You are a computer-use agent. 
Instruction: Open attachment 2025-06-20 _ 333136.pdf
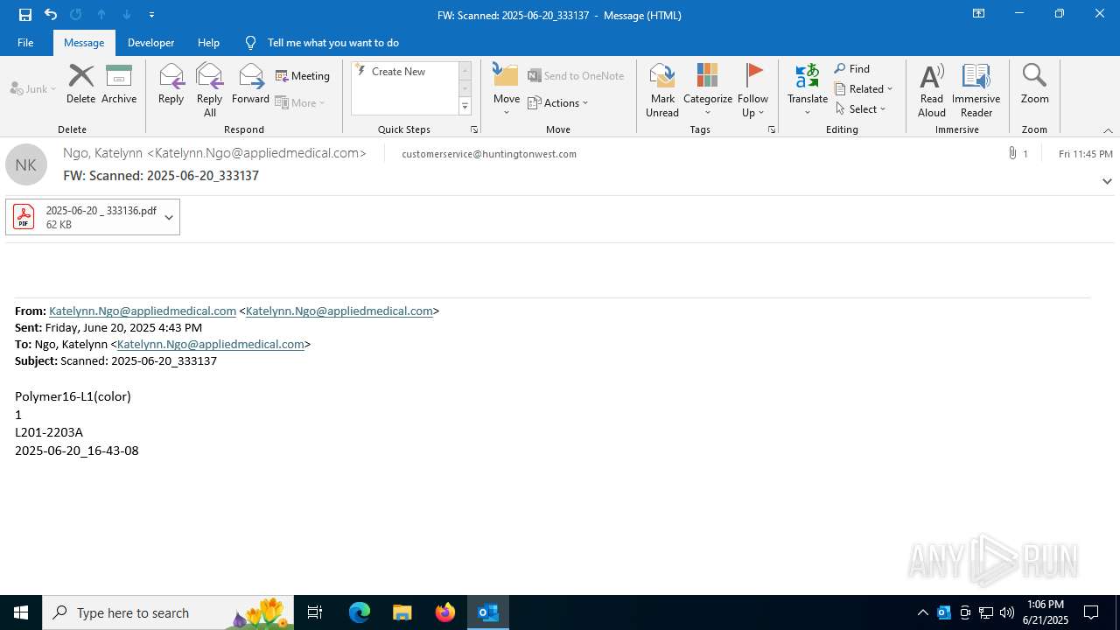[84, 217]
